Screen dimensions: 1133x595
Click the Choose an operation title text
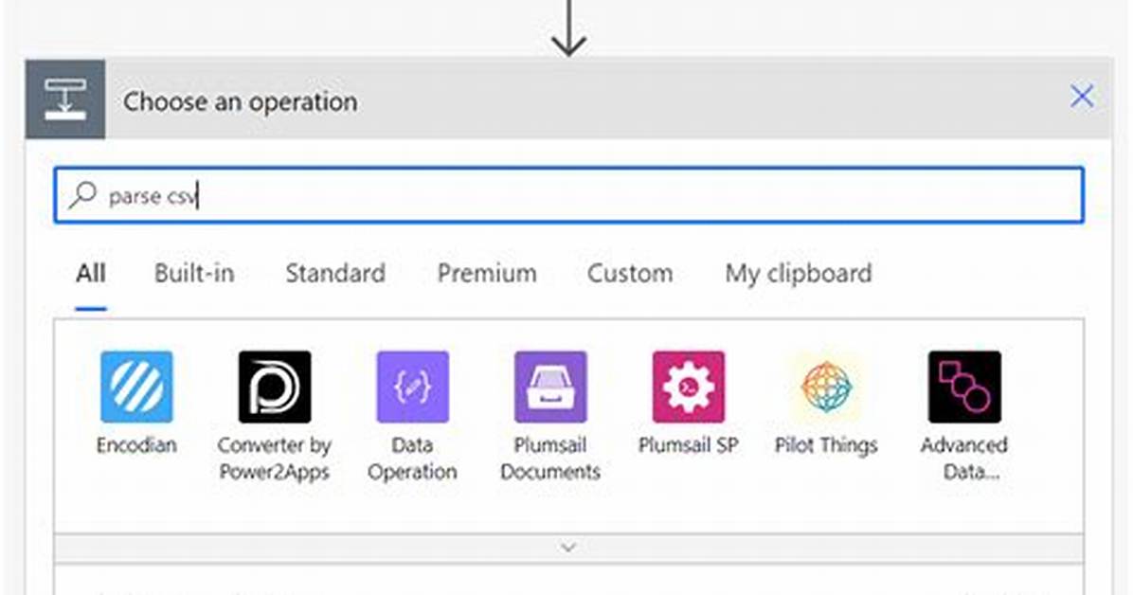(240, 102)
